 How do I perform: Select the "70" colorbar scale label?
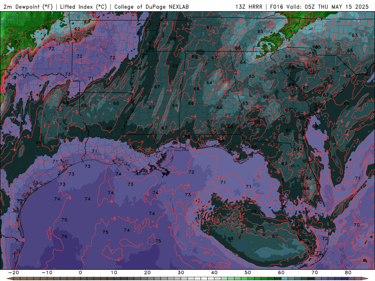click(315, 273)
